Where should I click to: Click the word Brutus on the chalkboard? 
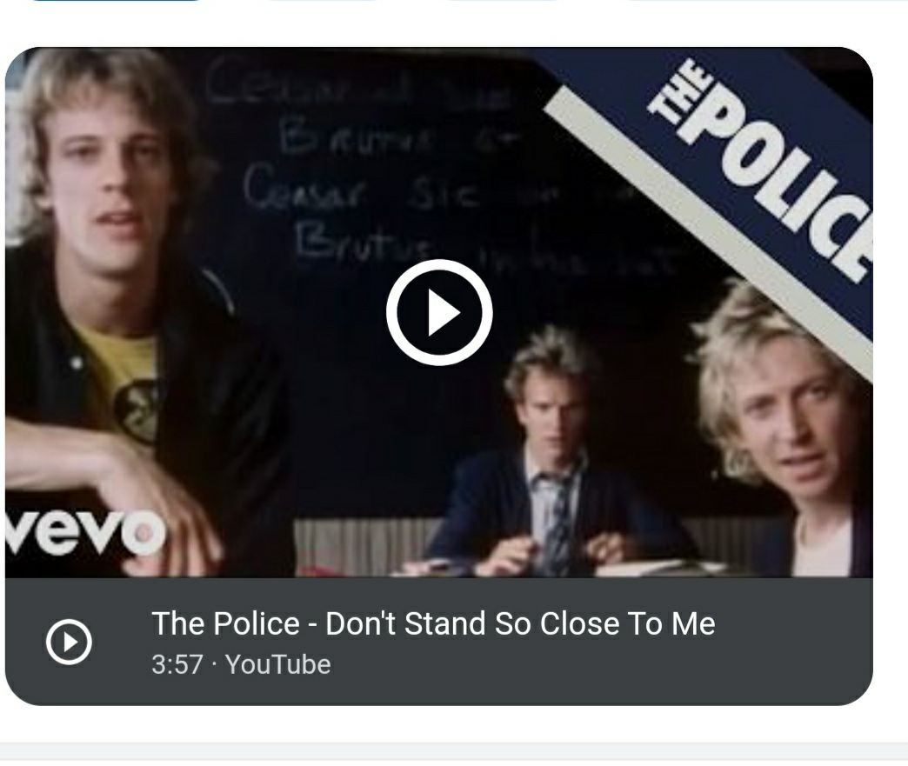pyautogui.click(x=362, y=243)
